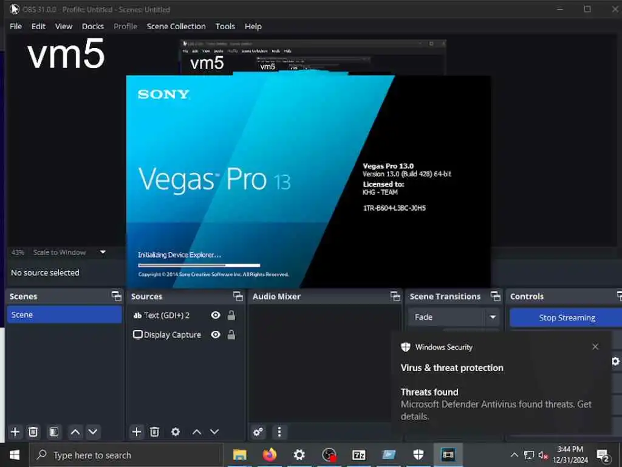Open 7-Zip from taskbar
The image size is (622, 467).
click(358, 455)
